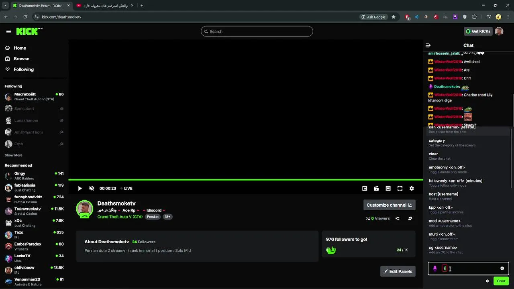Select the og <username> command
The image size is (514, 289).
coord(467,250)
